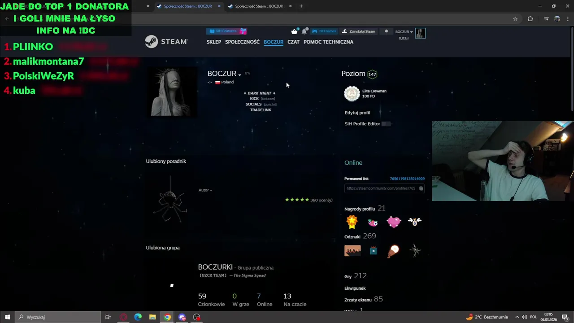Click the pink creature profile award icon
Image resolution: width=574 pixels, height=323 pixels.
click(373, 223)
